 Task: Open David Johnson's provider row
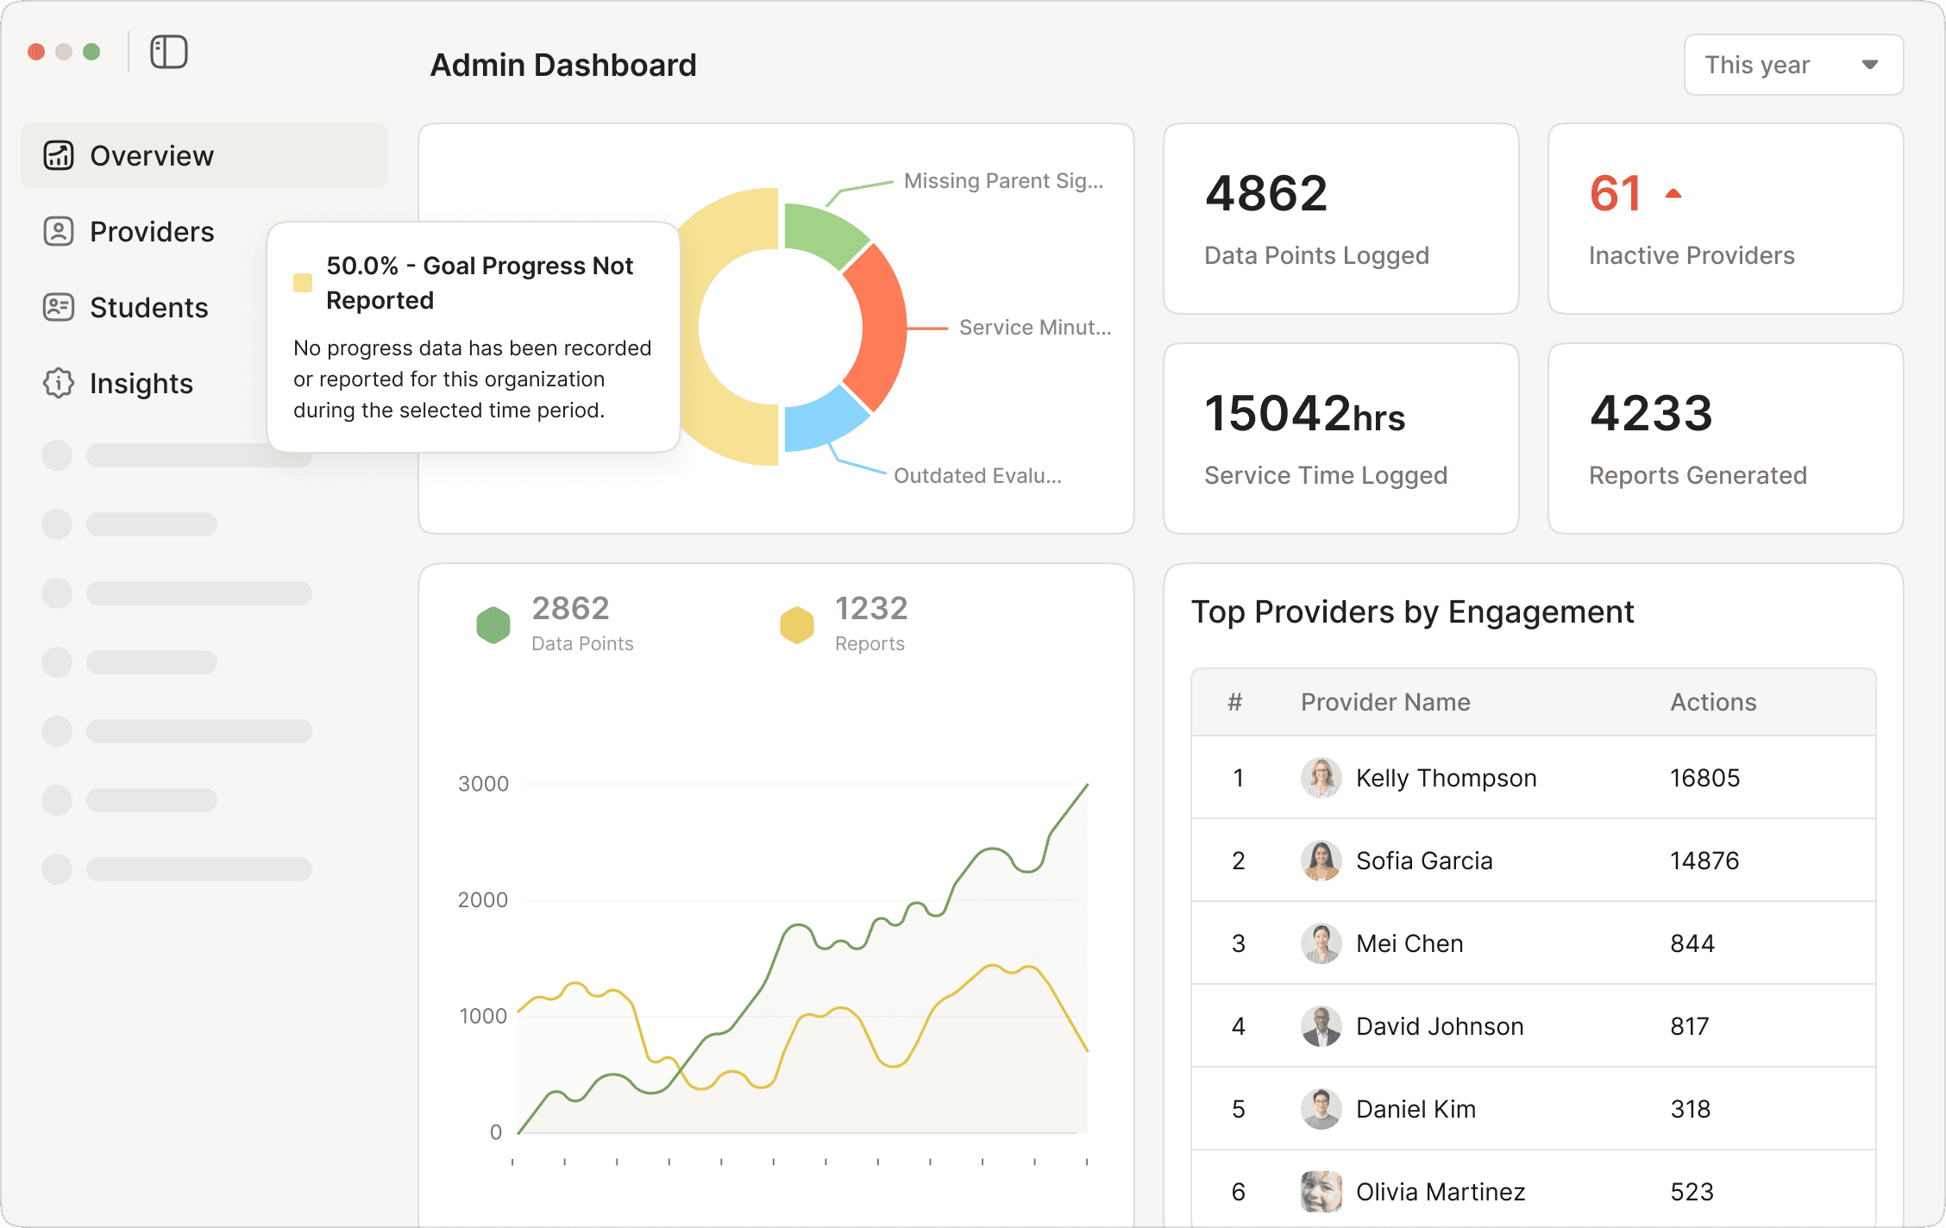pyautogui.click(x=1534, y=1026)
